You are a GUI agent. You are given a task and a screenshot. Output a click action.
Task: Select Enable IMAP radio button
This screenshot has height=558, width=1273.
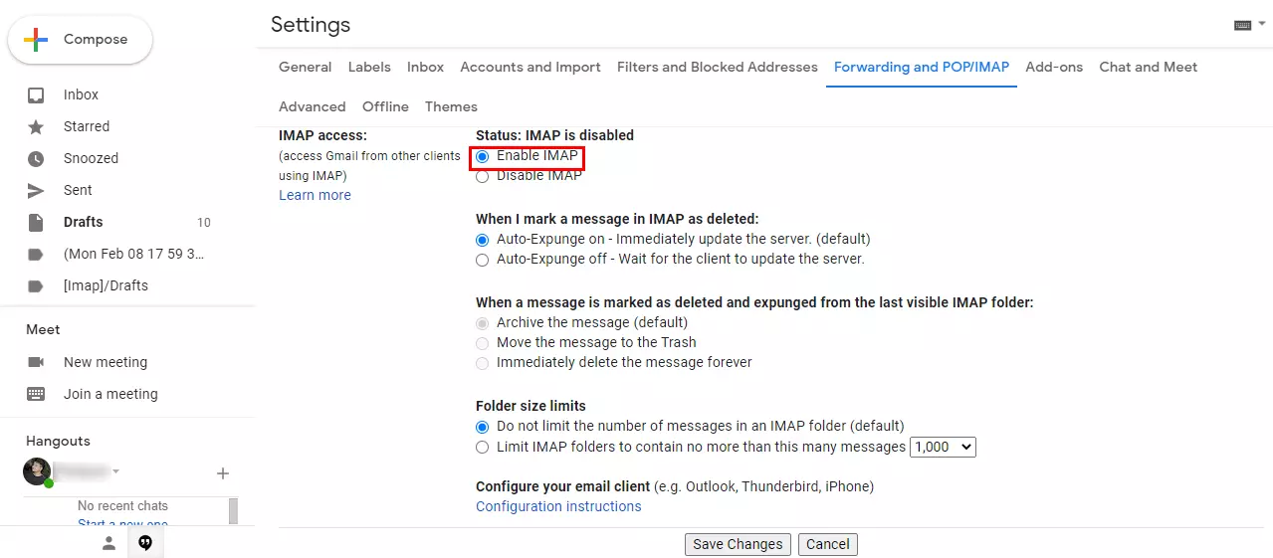point(483,156)
